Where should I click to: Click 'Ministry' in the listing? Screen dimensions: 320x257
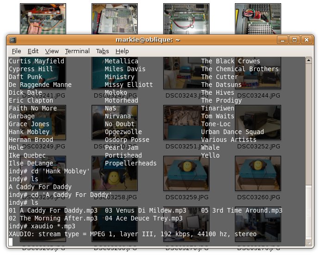(120, 77)
